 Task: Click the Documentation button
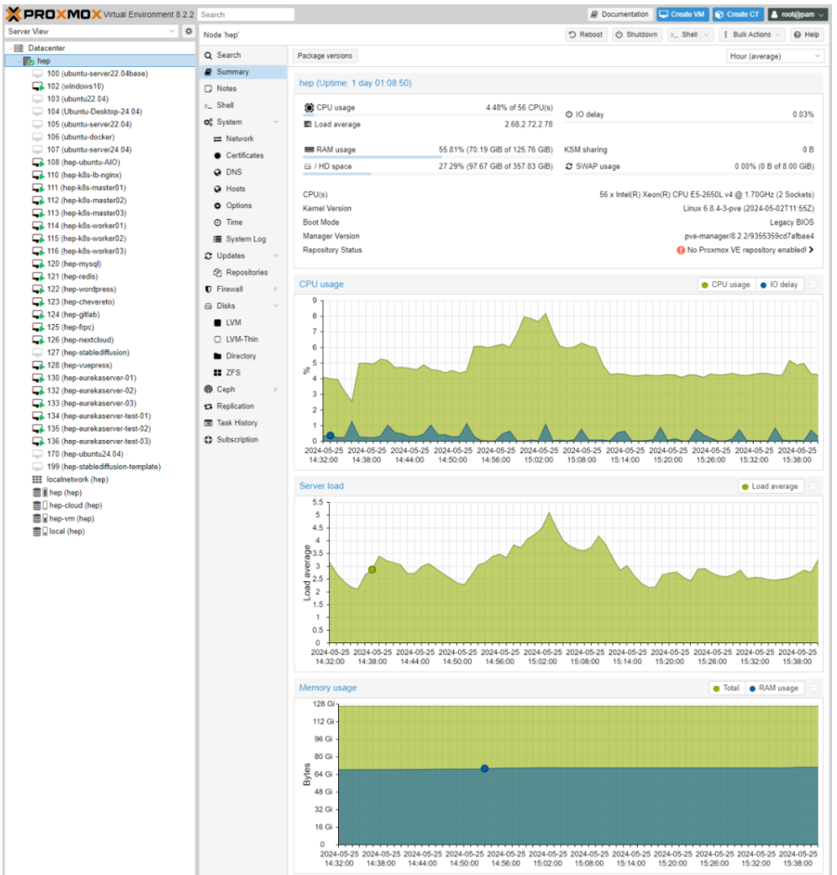coord(620,15)
